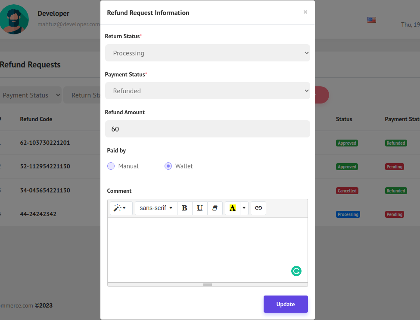Select the Wallet paid-by option
This screenshot has height=320, width=420.
[168, 166]
